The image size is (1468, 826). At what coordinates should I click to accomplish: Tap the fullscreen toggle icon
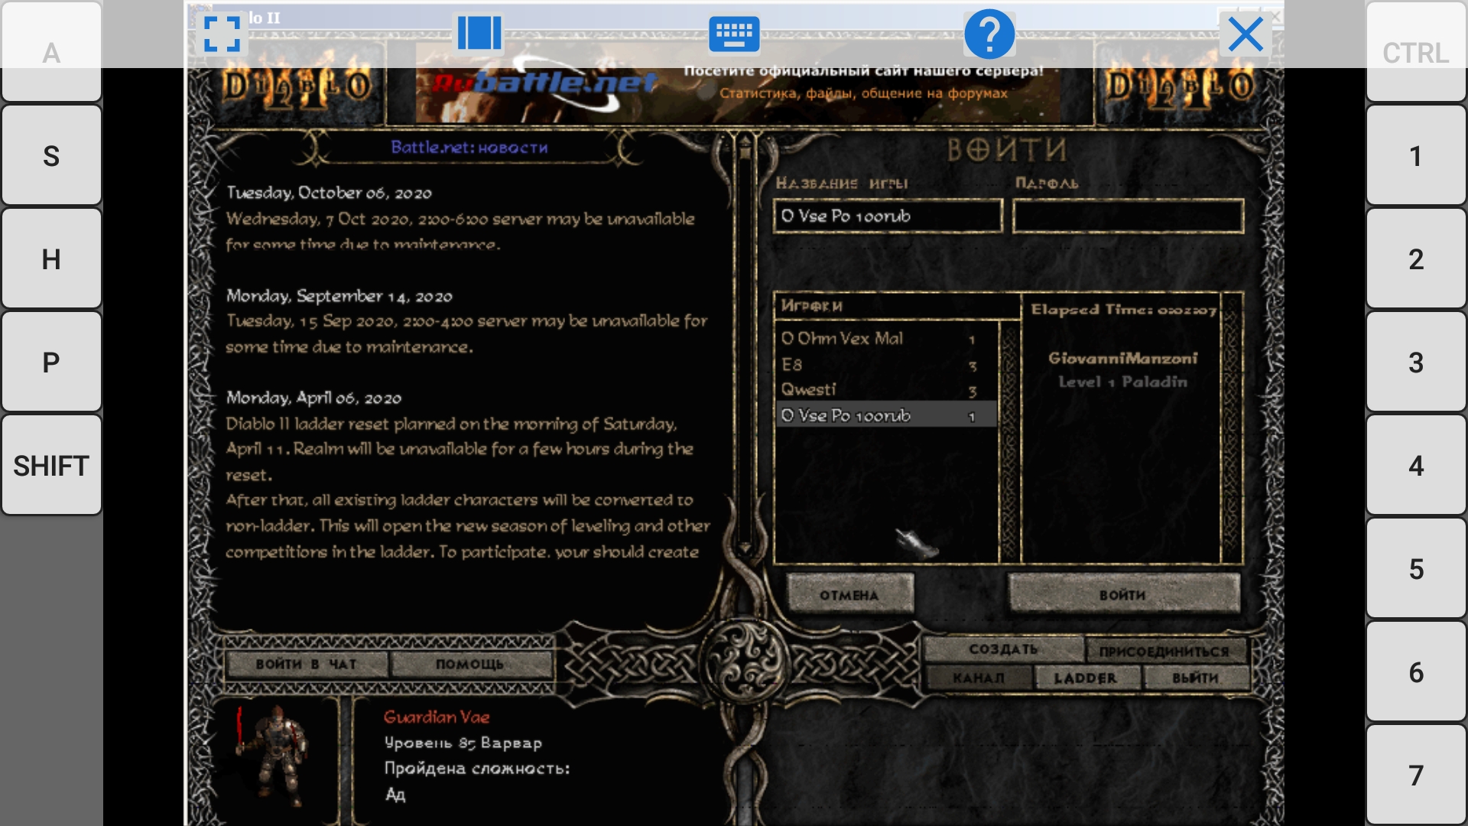pos(222,34)
